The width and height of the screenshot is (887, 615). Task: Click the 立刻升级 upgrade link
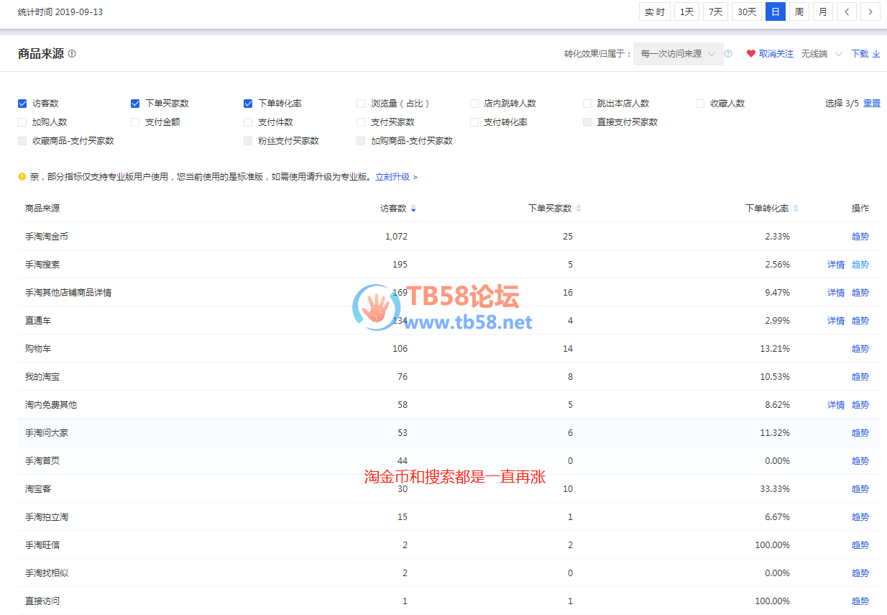tap(396, 177)
